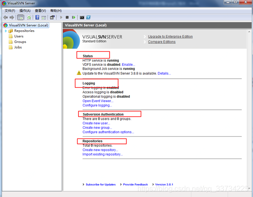Screen dimensions: 253x197
Task: Click the VisualSVN title bar logo icon
Action: tap(4, 3)
